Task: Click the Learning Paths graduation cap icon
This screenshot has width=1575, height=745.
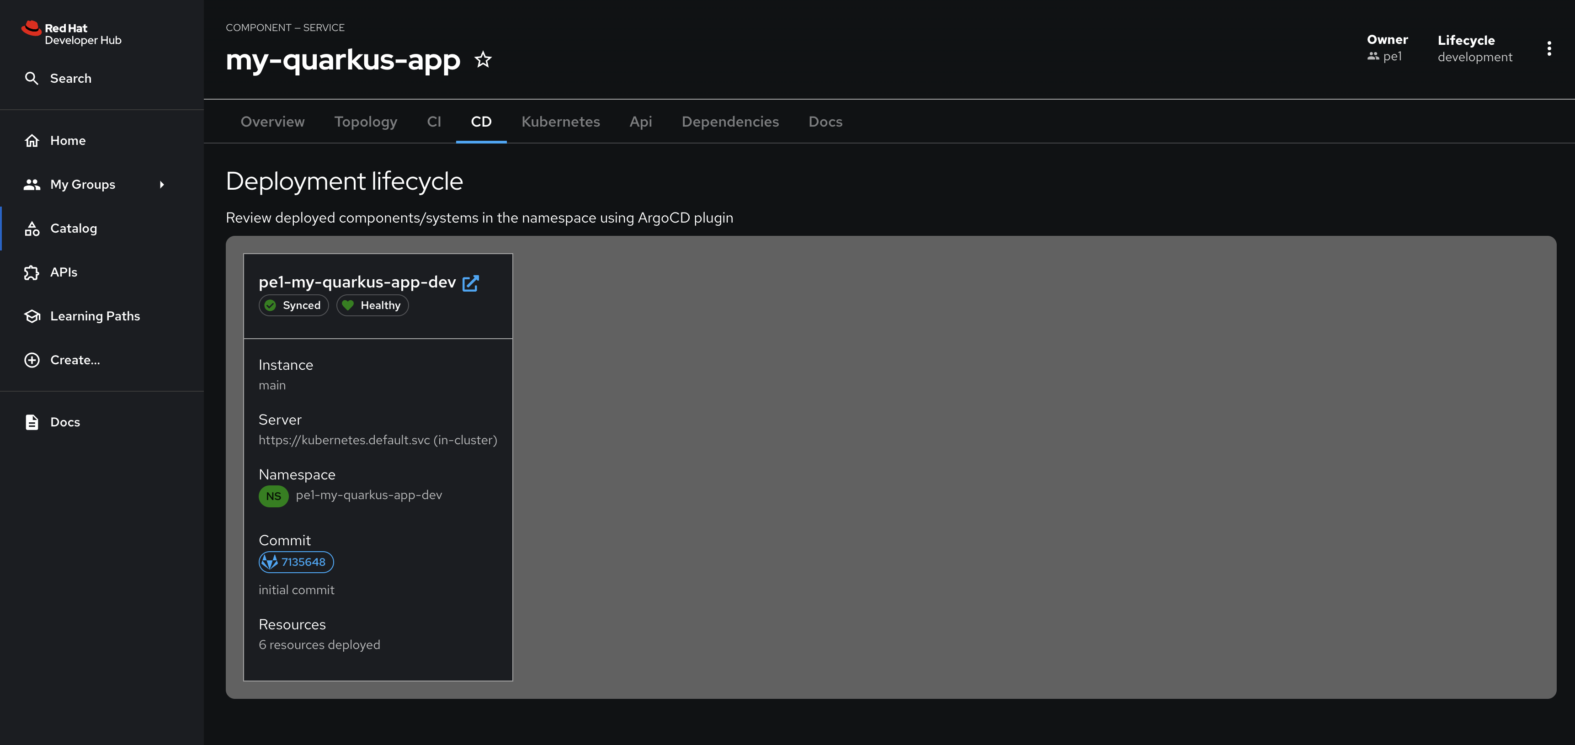Action: coord(32,316)
